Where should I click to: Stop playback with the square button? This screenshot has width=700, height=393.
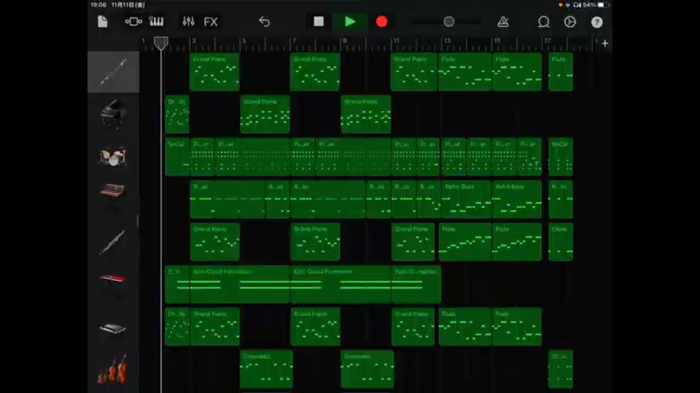319,21
